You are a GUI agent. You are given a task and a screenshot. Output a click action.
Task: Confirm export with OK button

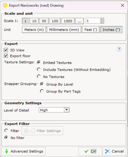(90, 151)
